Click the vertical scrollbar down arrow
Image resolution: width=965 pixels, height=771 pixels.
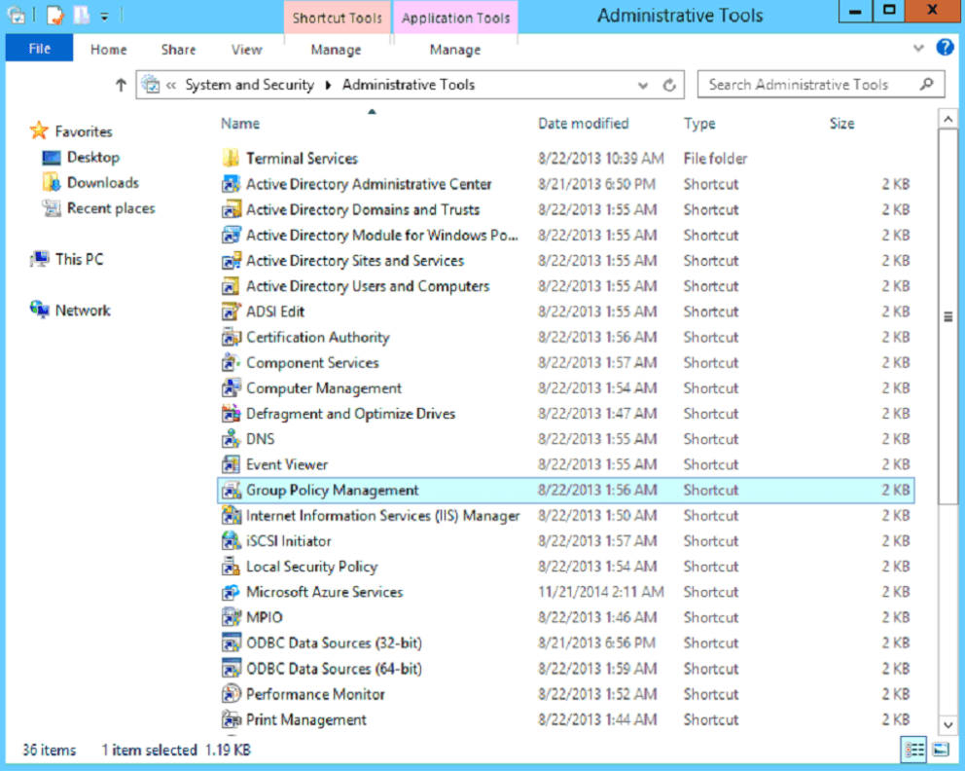pyautogui.click(x=947, y=724)
